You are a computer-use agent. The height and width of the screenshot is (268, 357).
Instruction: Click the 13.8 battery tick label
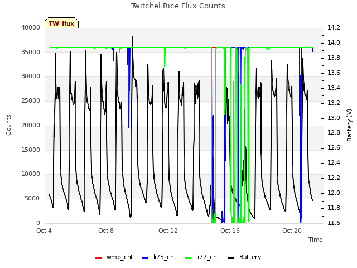pos(334,58)
